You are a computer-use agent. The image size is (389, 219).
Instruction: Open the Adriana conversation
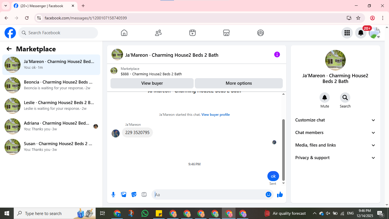[51, 126]
